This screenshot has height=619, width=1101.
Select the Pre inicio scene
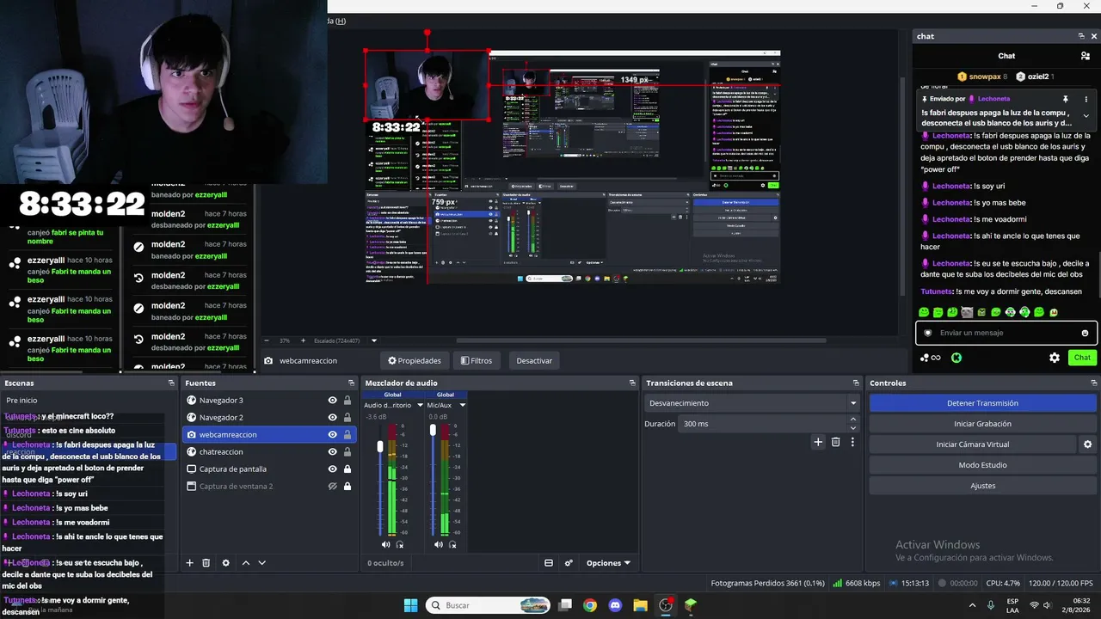click(89, 401)
